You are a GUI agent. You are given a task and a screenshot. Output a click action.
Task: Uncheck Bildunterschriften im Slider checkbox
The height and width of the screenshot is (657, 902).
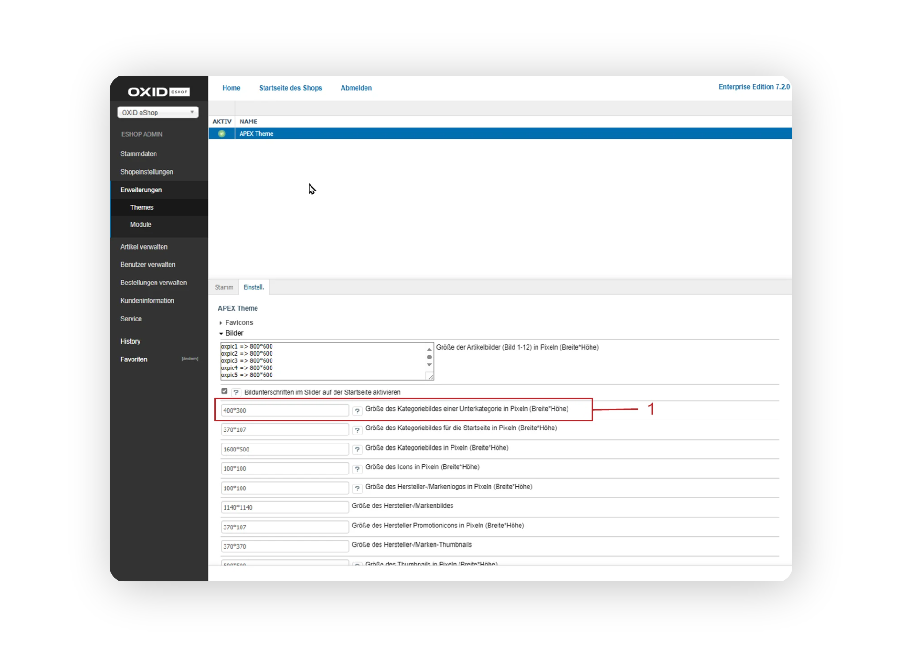pyautogui.click(x=225, y=391)
